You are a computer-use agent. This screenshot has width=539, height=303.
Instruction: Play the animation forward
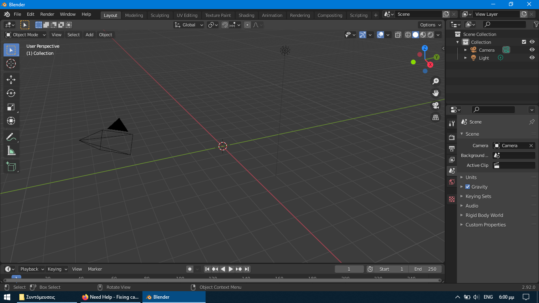coord(231,269)
